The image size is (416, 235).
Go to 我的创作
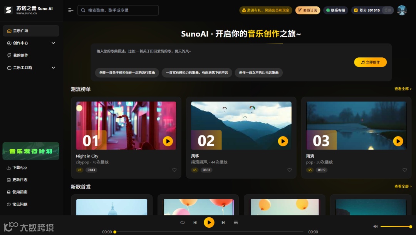pos(31,55)
